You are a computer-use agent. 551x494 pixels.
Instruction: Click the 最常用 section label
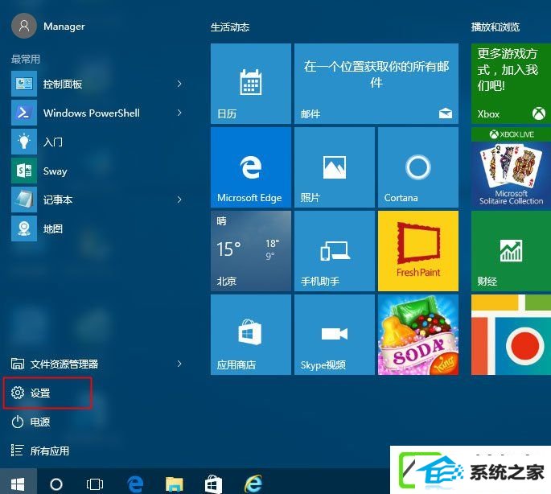(26, 59)
